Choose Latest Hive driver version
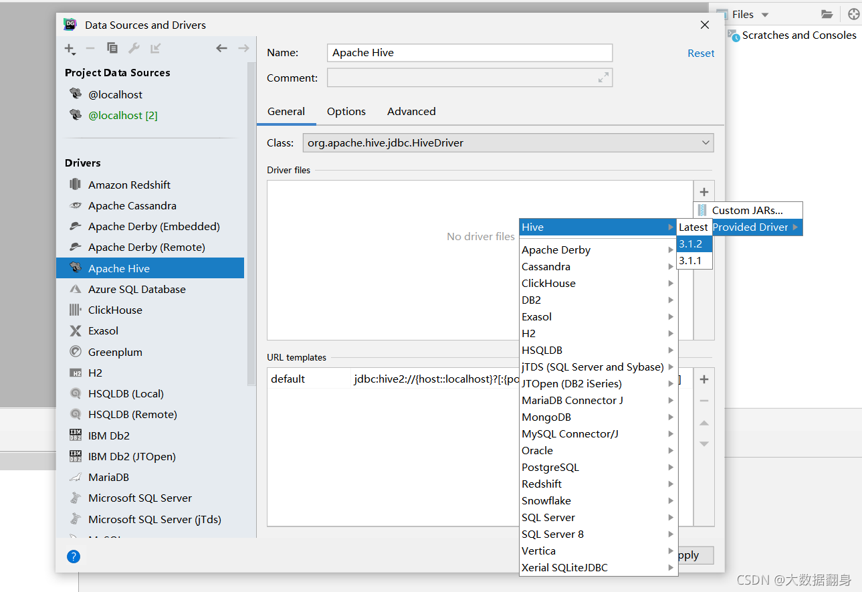This screenshot has width=862, height=592. tap(695, 227)
